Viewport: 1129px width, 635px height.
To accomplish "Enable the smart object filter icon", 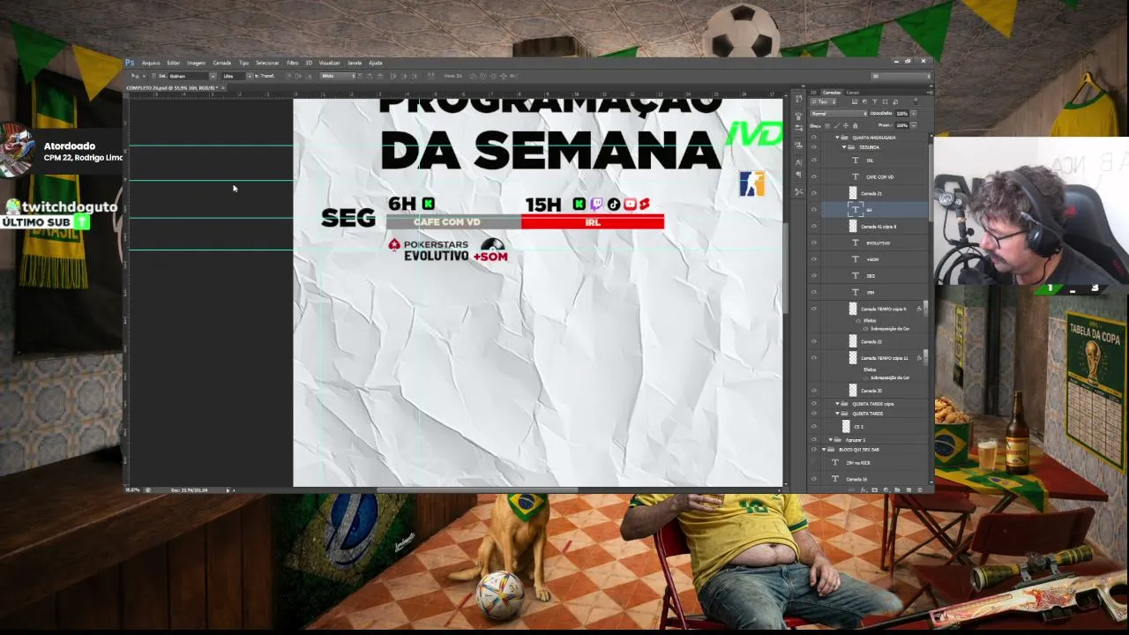I will point(893,102).
